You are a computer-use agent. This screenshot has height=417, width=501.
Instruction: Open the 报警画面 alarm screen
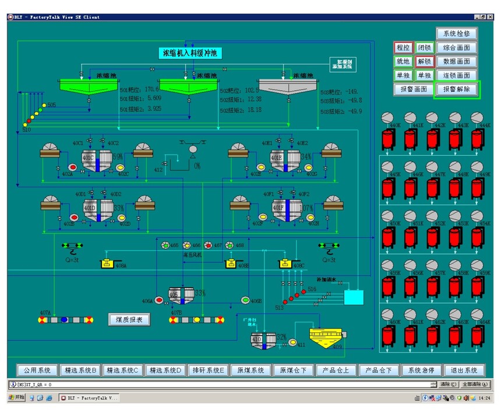tap(414, 90)
